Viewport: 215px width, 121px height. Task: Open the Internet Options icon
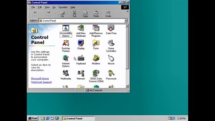coord(66,61)
